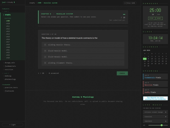Start playing the illinois street lounge station
This screenshot has width=170, height=128.
(155, 112)
